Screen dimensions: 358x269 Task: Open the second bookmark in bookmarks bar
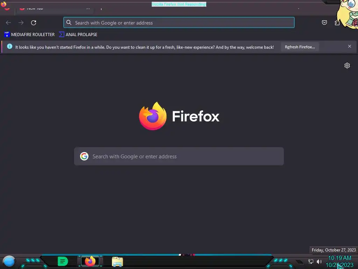coord(78,35)
